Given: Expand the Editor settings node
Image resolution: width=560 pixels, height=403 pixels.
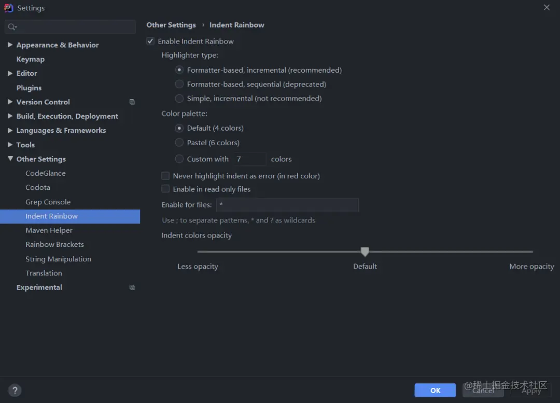Looking at the screenshot, I should [10, 73].
